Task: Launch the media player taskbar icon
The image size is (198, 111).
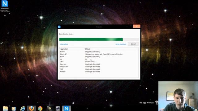Action: coord(14,109)
